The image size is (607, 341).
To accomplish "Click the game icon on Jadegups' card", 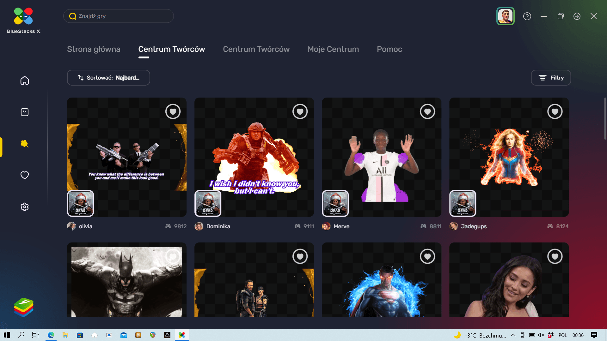I will pos(463,203).
